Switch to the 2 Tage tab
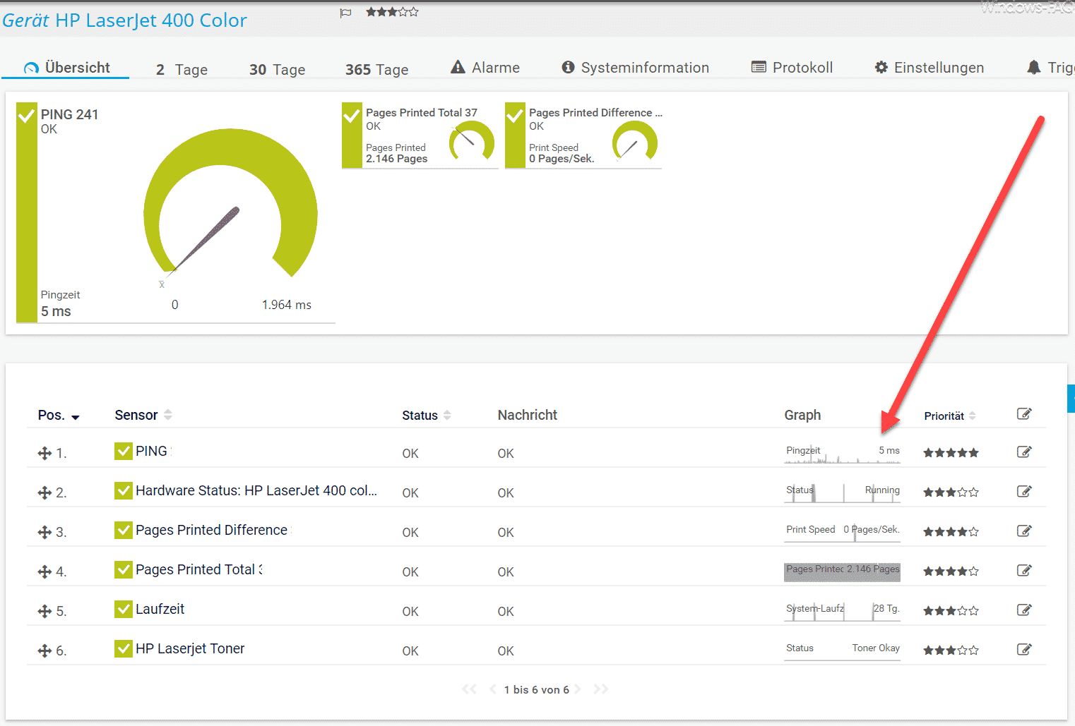1075x726 pixels. 182,69
